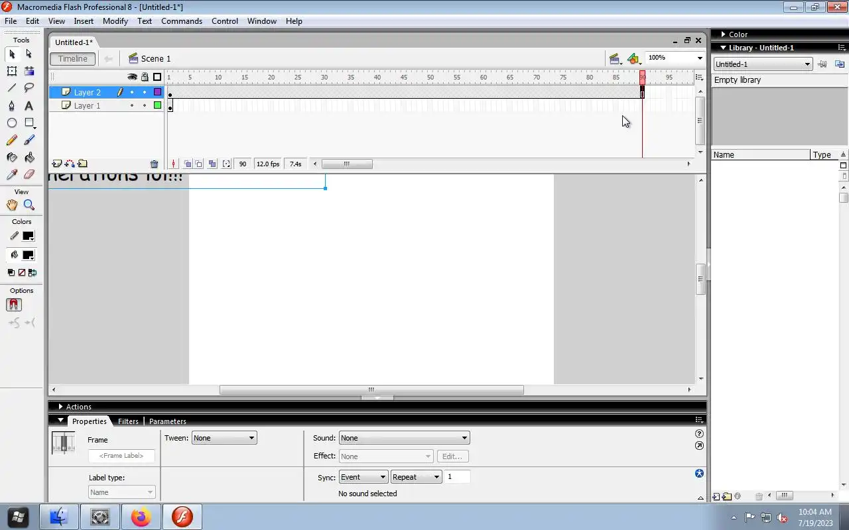Switch to the Parameters tab
This screenshot has width=849, height=530.
167,421
